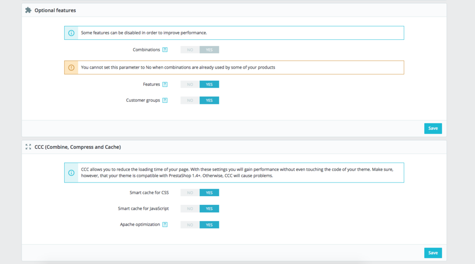Click YES on the Features switch
The height and width of the screenshot is (264, 475).
point(209,84)
